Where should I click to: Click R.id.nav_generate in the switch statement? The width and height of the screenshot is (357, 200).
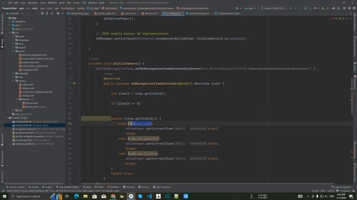[x=143, y=138]
